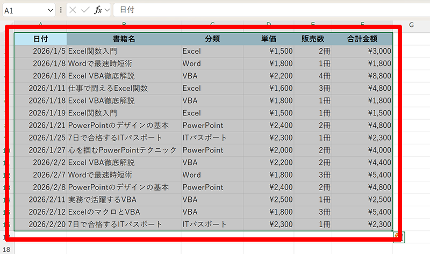The image size is (430, 254).
Task: Click into the formula bar showing 日付
Action: click(x=269, y=10)
